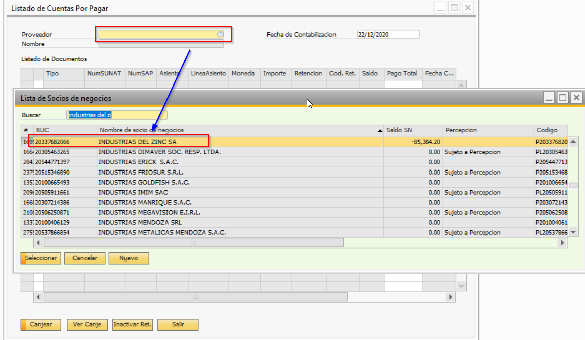Click right arrow of Listado de Documentos scrollbar
Viewport: 585px width, 340px height.
coord(450,297)
